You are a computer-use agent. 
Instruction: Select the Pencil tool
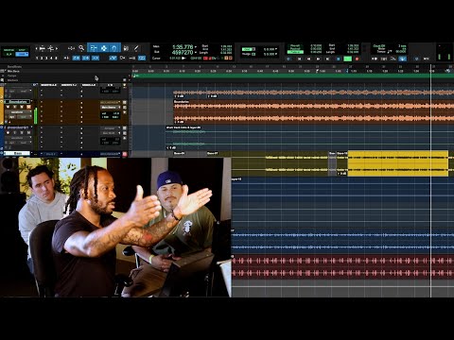(136, 48)
